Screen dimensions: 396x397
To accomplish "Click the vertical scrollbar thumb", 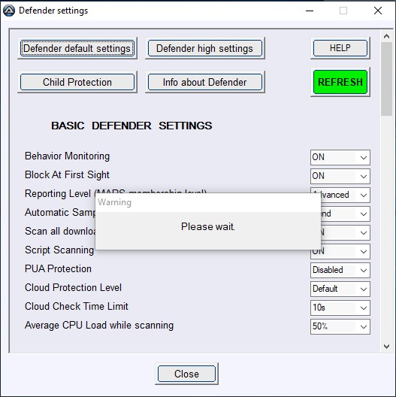I will 386,79.
